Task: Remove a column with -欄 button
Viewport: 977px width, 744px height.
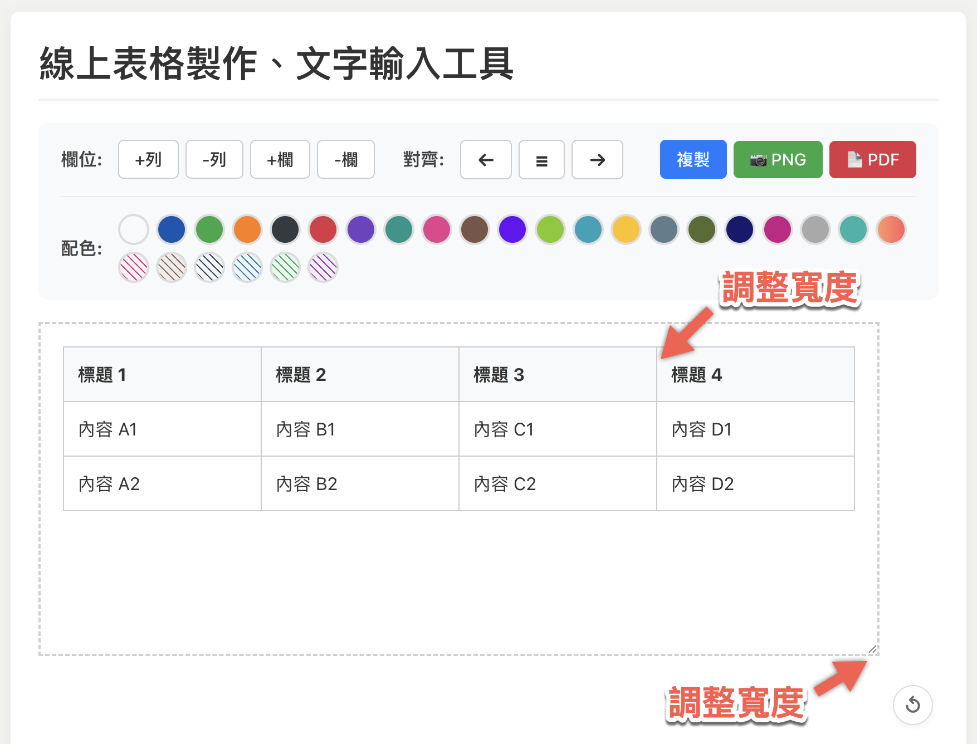Action: click(x=345, y=160)
